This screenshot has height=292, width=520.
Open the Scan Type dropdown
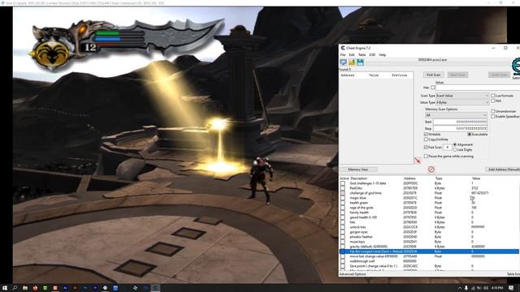click(462, 96)
